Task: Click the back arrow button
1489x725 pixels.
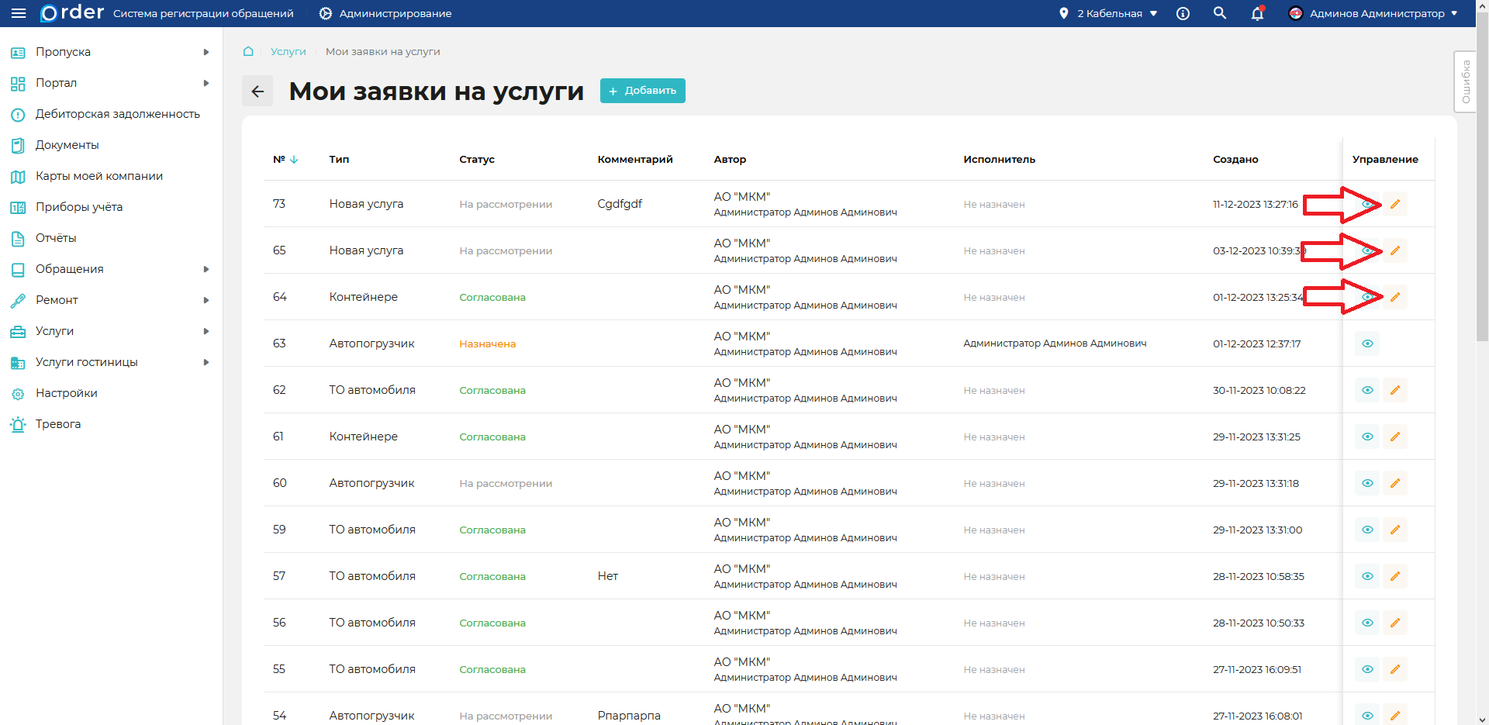Action: (257, 91)
